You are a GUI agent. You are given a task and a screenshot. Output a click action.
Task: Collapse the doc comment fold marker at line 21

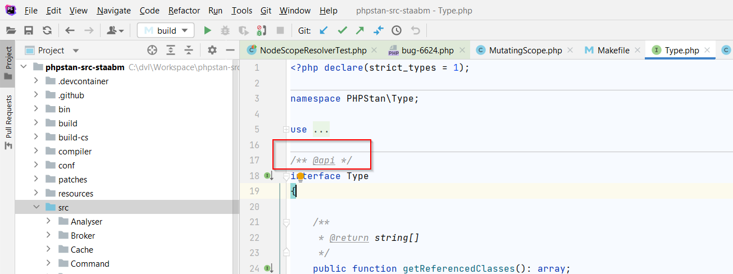pos(286,223)
